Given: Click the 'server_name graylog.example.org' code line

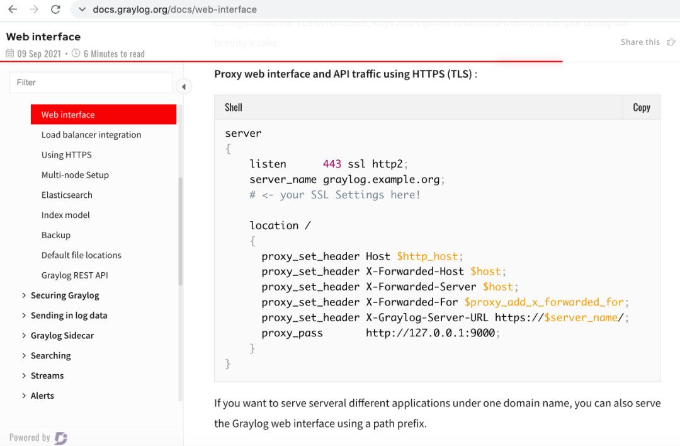Looking at the screenshot, I should pyautogui.click(x=347, y=180).
